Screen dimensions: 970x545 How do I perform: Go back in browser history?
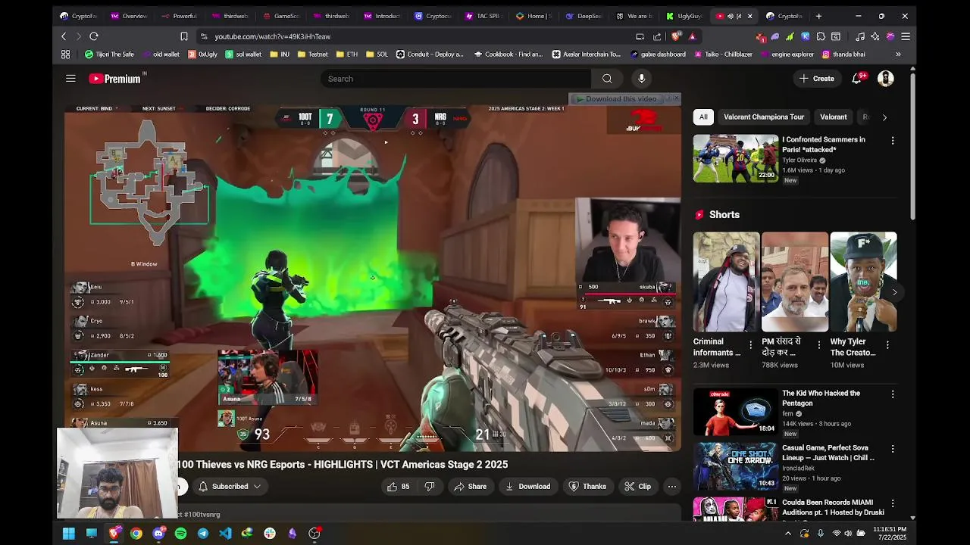pyautogui.click(x=64, y=36)
